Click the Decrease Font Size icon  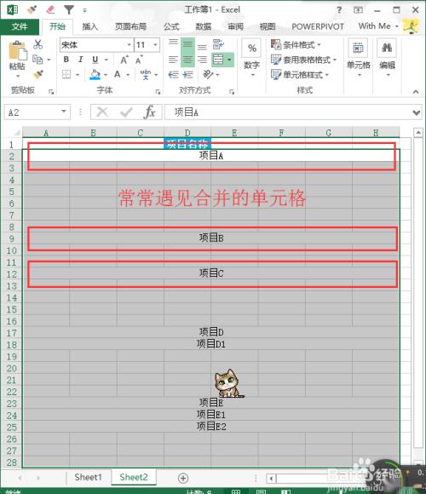point(139,60)
